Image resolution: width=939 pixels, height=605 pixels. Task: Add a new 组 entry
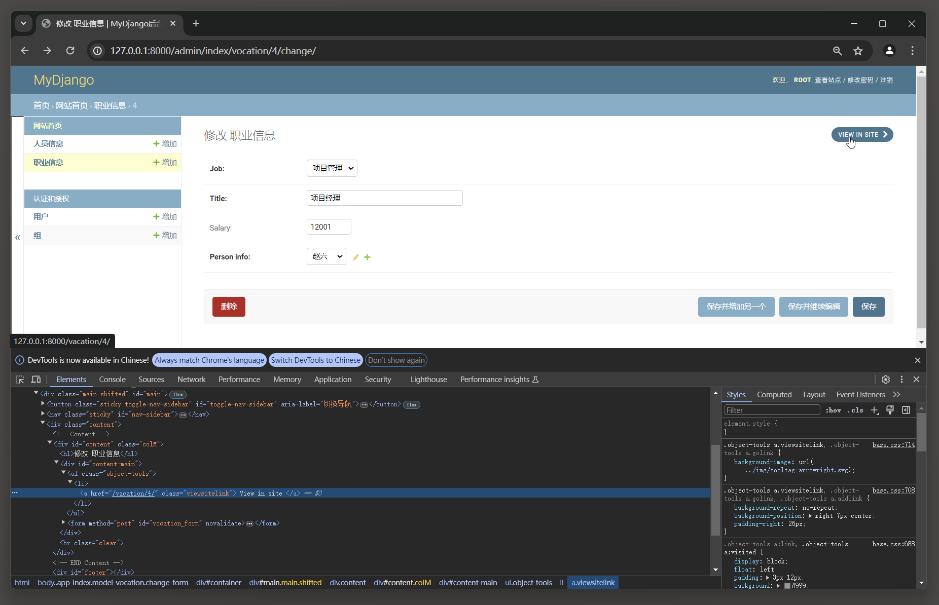[165, 236]
